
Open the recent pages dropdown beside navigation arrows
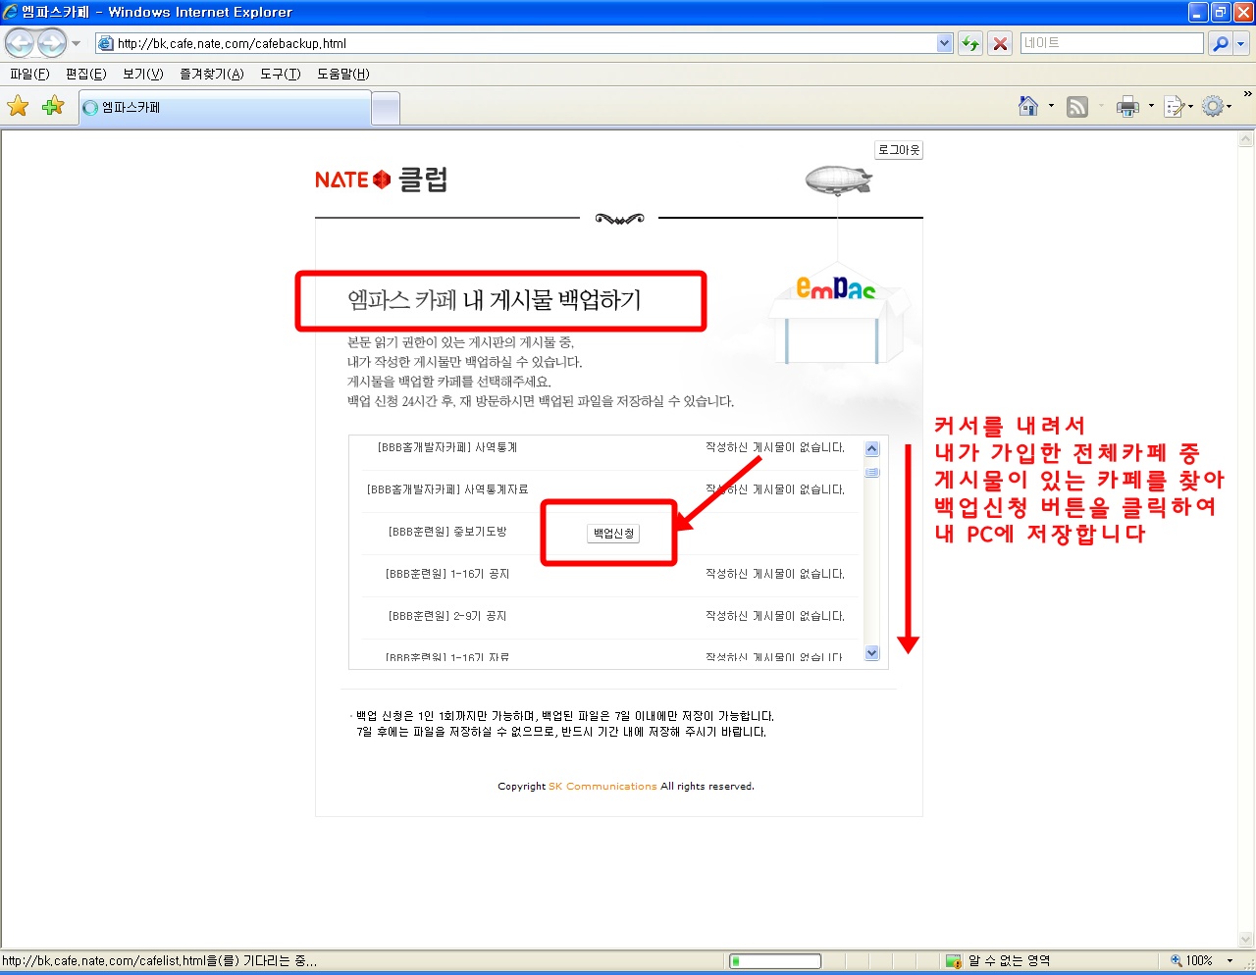click(77, 43)
